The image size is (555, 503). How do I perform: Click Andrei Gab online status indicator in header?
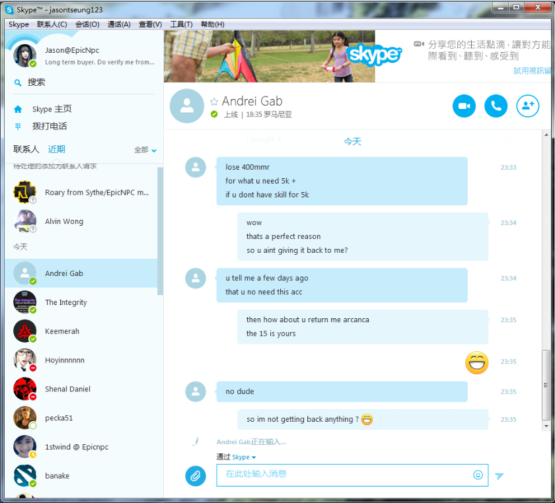pyautogui.click(x=214, y=114)
